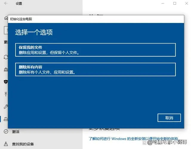191x149 pixels.
Task: Open the Settings home icon
Action: pyautogui.click(x=6, y=18)
